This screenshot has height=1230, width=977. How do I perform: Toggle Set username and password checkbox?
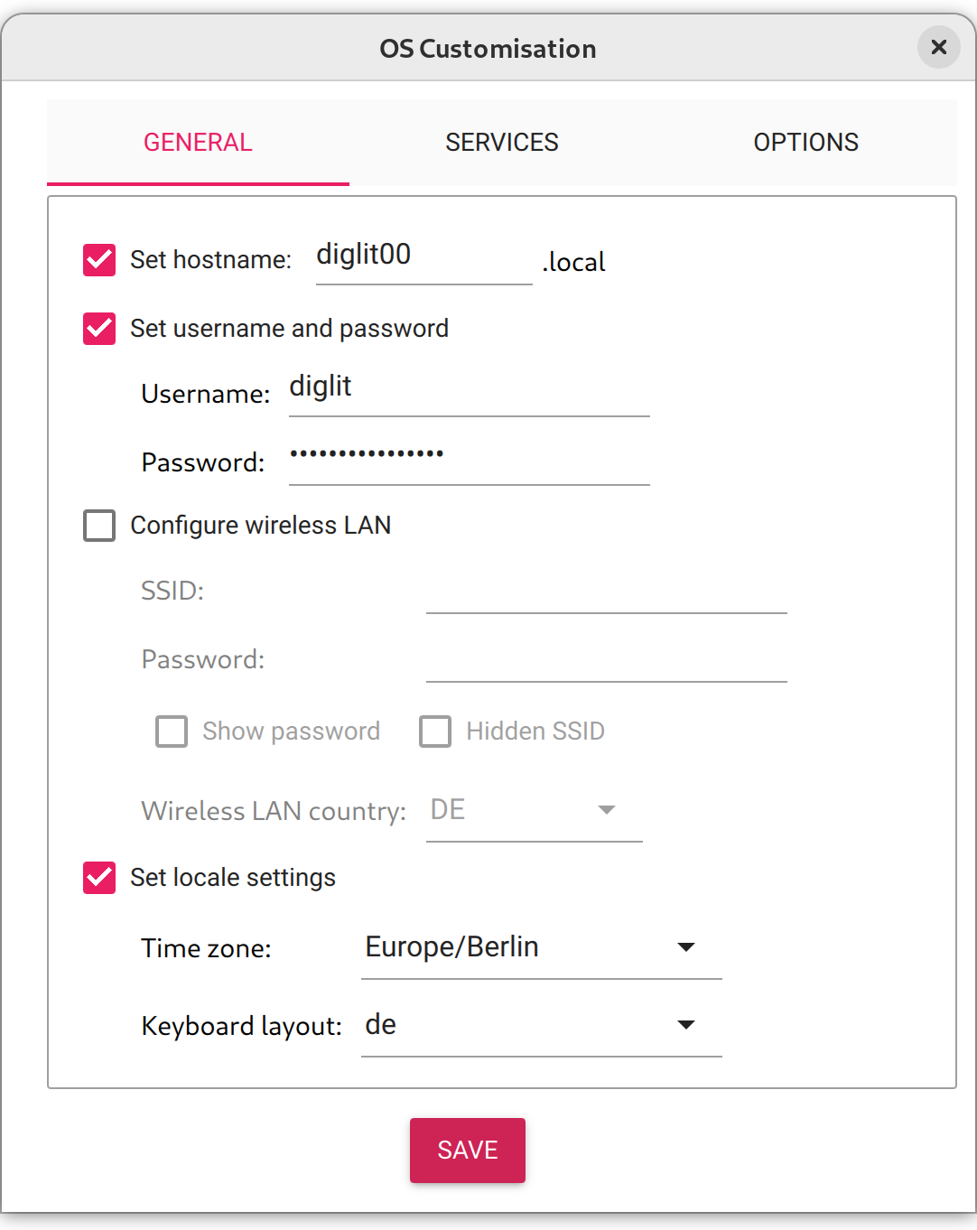pos(99,329)
